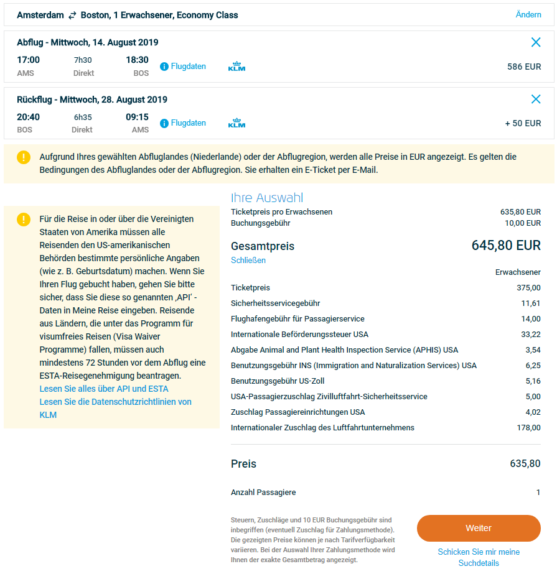Open the Ändern link to modify the search
The height and width of the screenshot is (574, 557).
click(x=528, y=14)
